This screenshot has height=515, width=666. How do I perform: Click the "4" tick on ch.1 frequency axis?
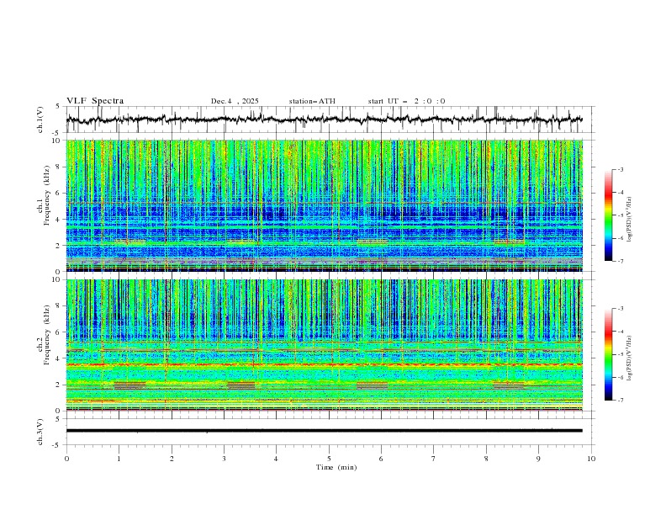pos(58,220)
